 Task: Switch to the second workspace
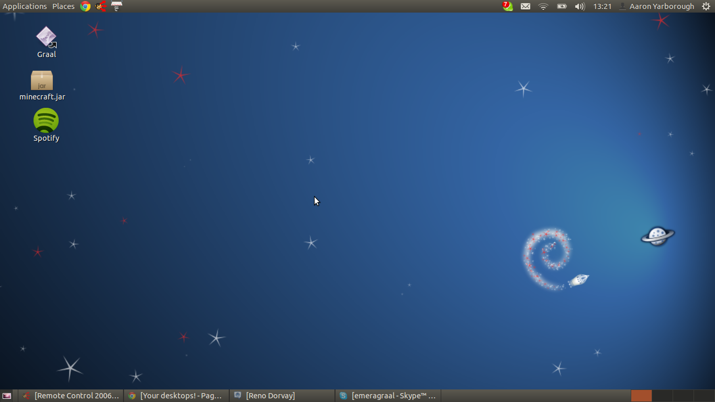coord(662,396)
